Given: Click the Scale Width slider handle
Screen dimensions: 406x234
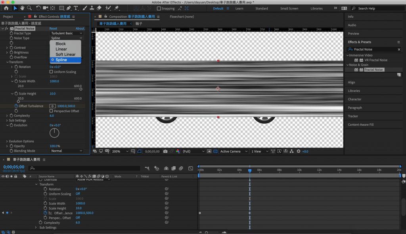Looking at the screenshot, I should coord(81,89).
